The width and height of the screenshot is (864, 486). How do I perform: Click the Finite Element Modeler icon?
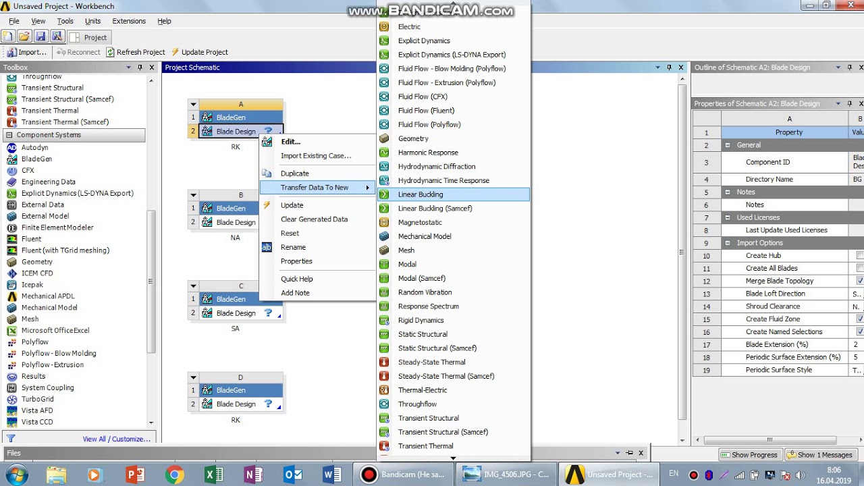[11, 228]
